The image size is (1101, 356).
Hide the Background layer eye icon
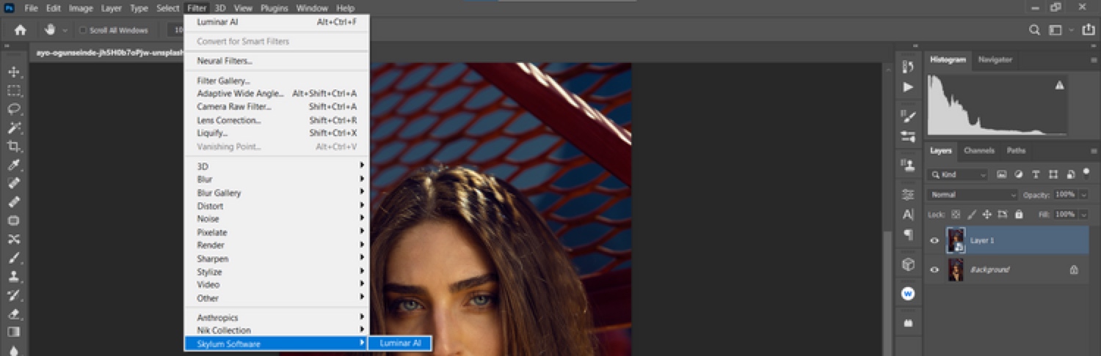click(x=934, y=270)
